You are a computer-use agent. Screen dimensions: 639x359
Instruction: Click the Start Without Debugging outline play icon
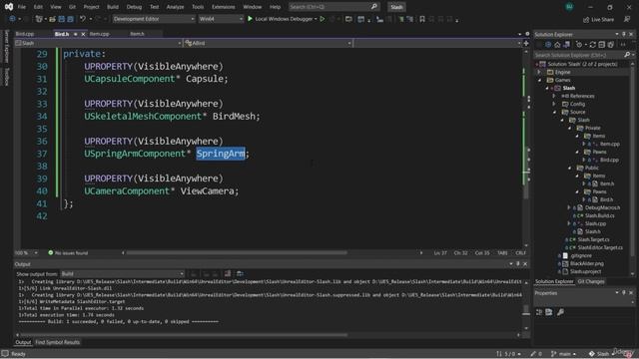pos(322,19)
